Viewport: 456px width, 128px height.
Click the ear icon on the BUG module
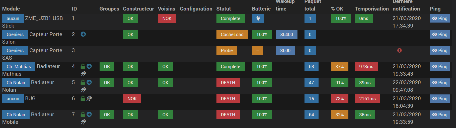[89, 98]
